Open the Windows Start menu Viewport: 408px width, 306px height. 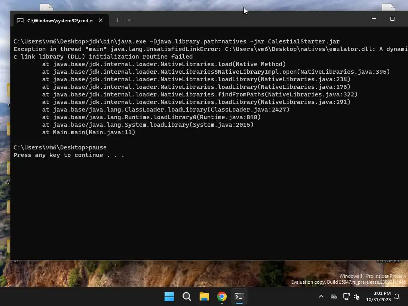(169, 296)
